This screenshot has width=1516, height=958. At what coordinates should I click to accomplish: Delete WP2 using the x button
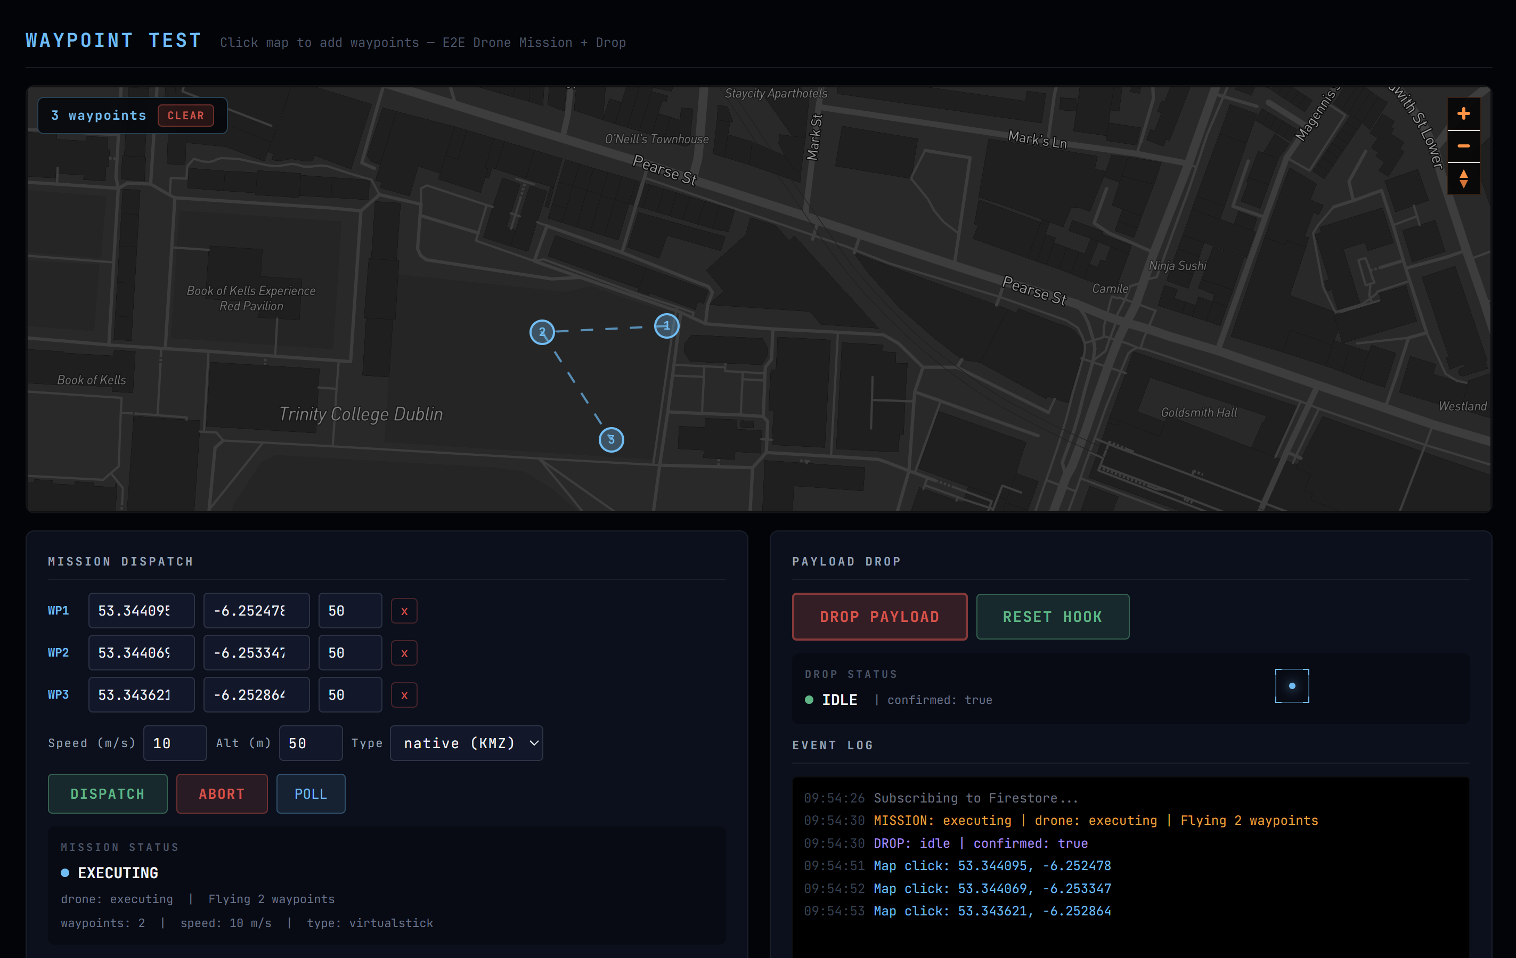(404, 653)
